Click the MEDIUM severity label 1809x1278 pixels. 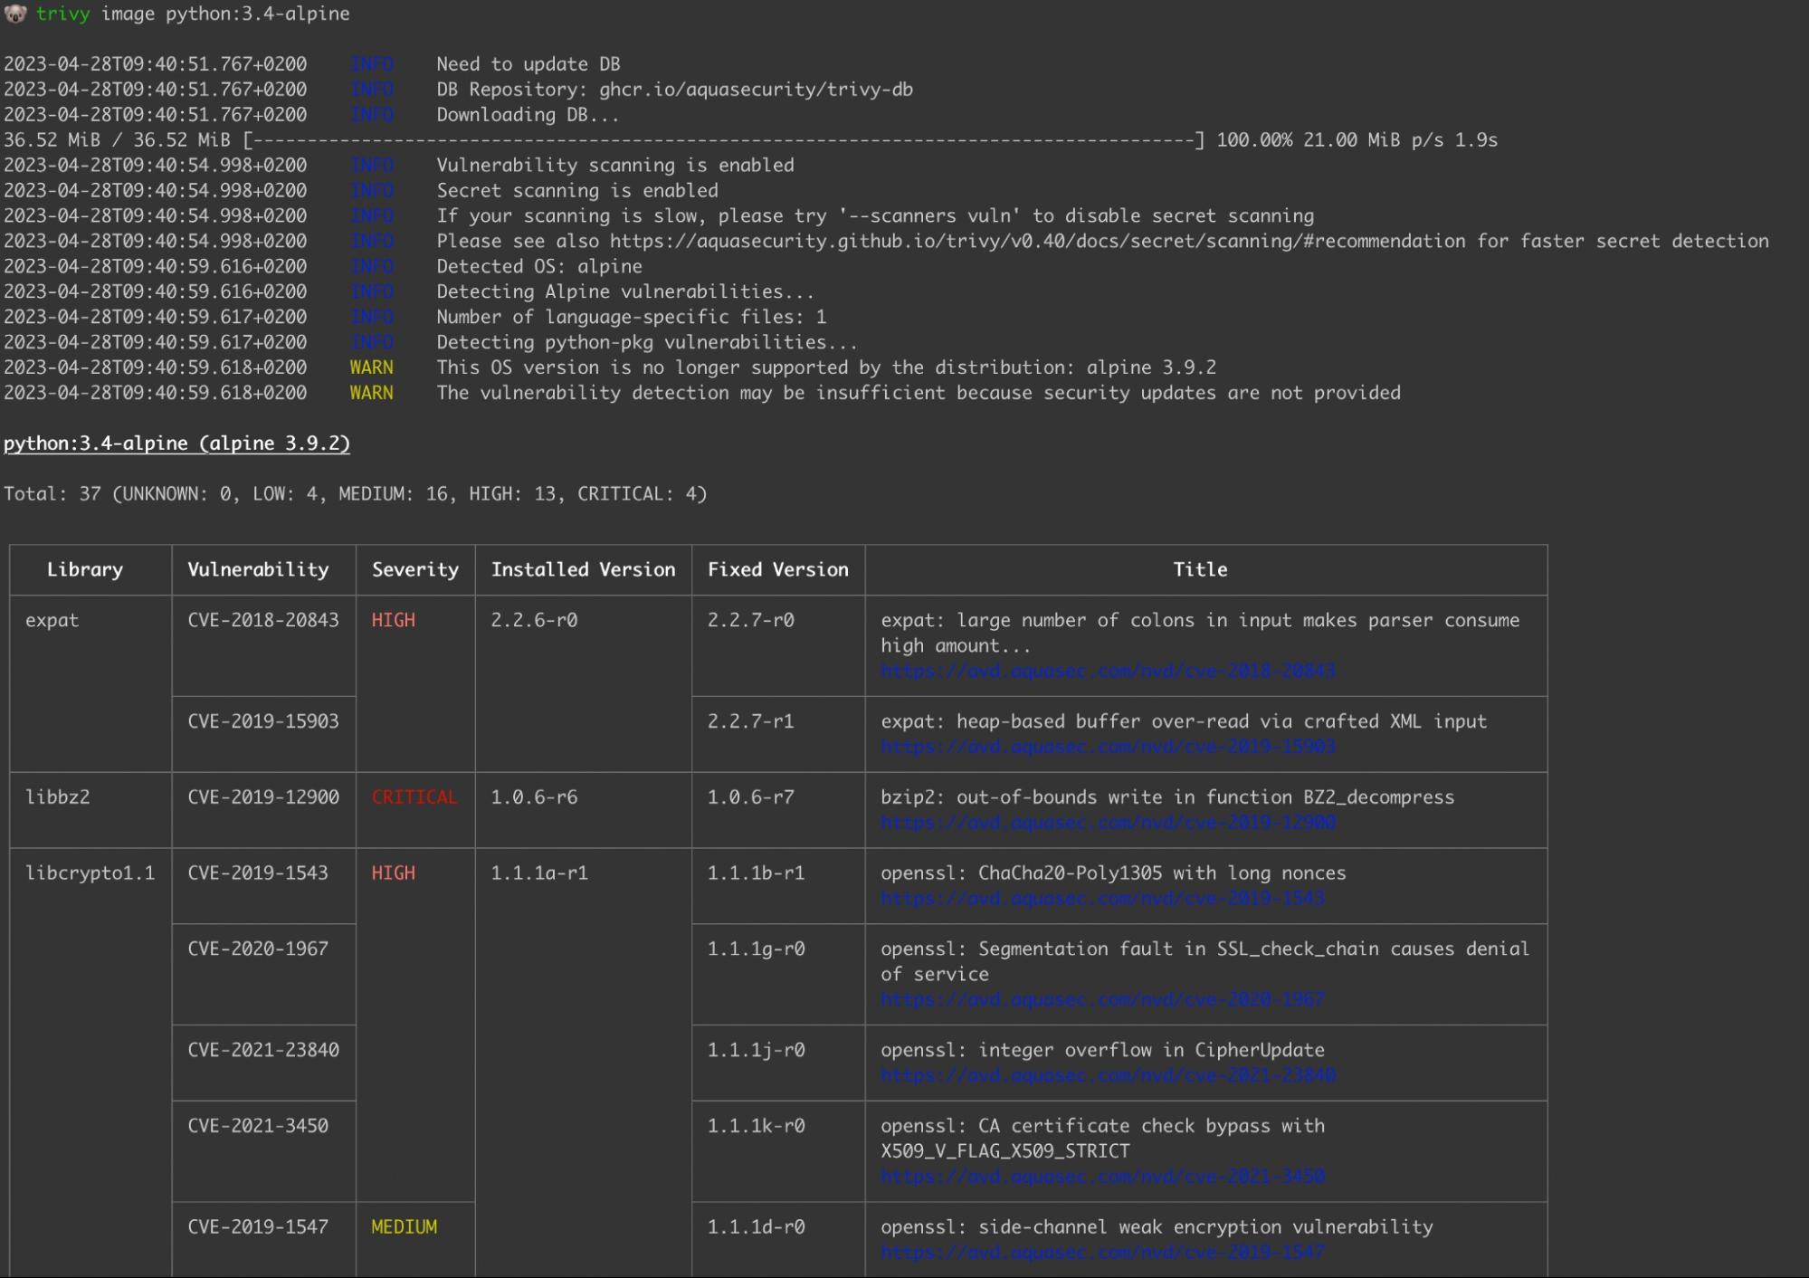[x=404, y=1226]
